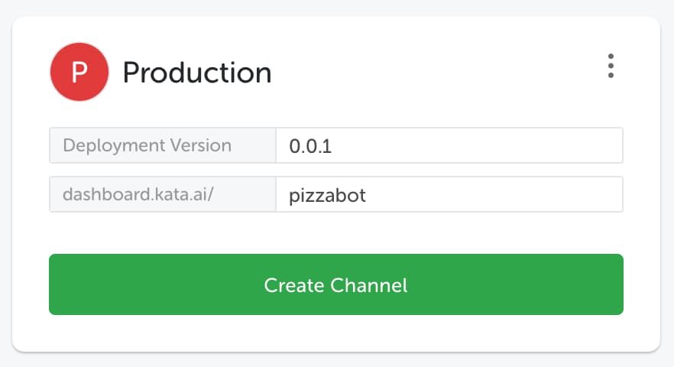674x367 pixels.
Task: Click the dashboard.kata.ai/ prefix label
Action: tap(138, 194)
